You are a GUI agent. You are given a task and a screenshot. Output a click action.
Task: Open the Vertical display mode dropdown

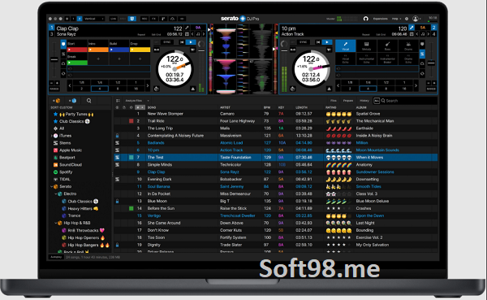pyautogui.click(x=94, y=19)
